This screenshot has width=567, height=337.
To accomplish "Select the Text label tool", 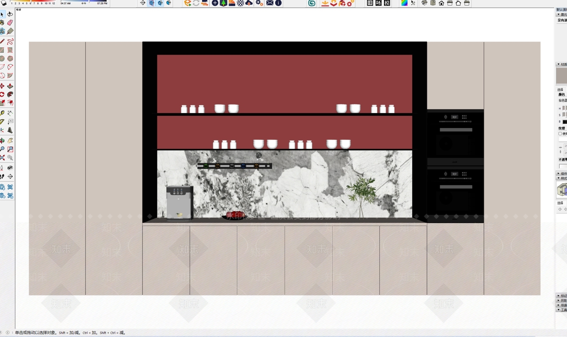I will tap(10, 122).
